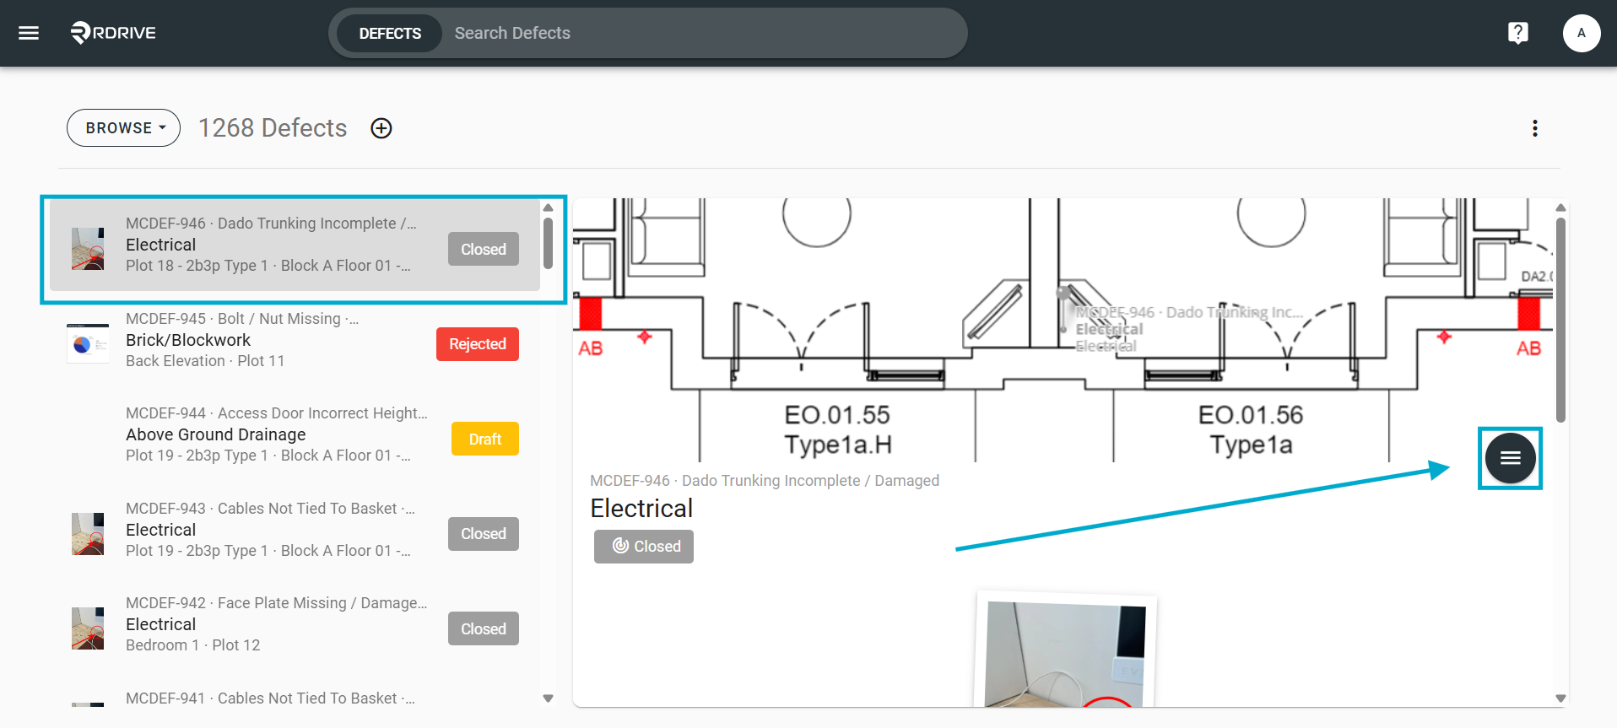The image size is (1617, 728).
Task: Expand the BROWSE dropdown
Action: click(x=124, y=128)
